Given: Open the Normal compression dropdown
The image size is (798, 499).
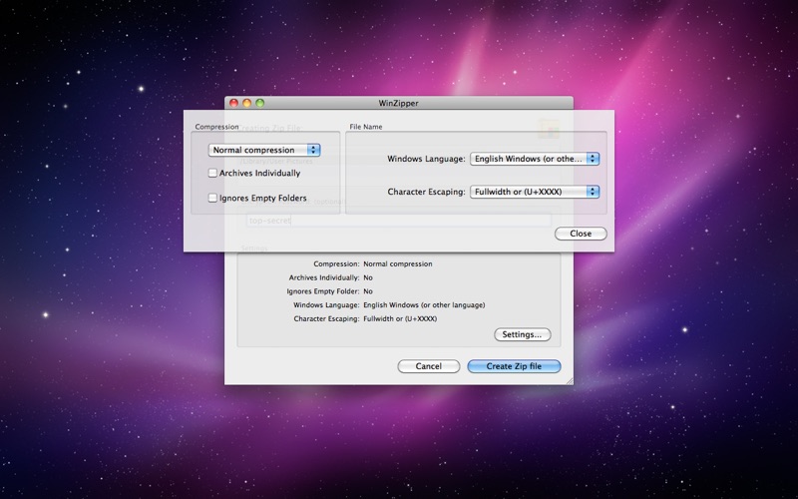Looking at the screenshot, I should [x=264, y=150].
